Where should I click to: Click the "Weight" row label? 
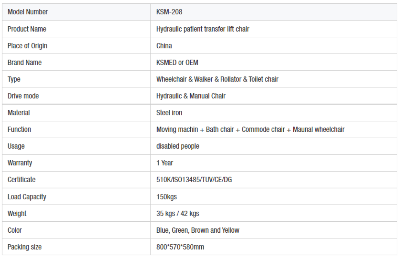point(17,214)
